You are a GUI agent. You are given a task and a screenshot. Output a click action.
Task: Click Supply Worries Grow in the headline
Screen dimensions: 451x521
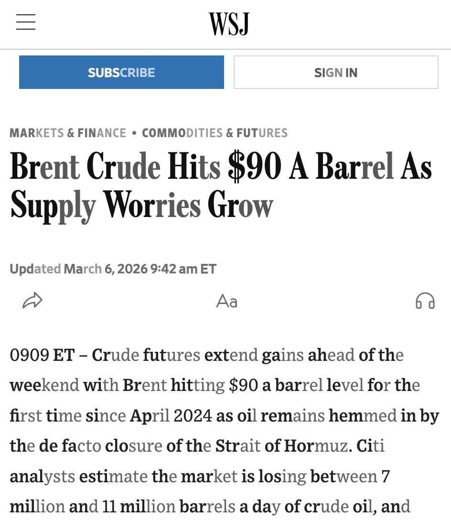(x=141, y=205)
